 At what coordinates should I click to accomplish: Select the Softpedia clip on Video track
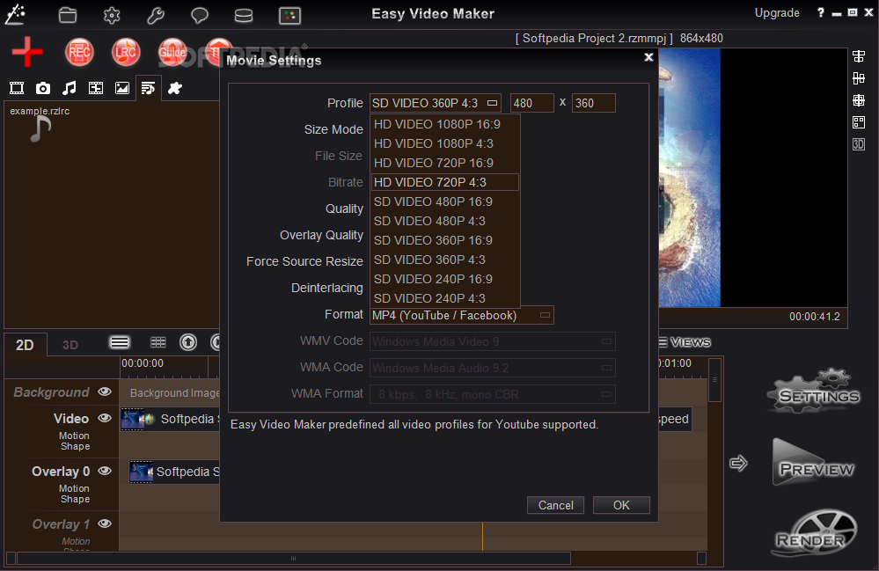click(x=171, y=419)
